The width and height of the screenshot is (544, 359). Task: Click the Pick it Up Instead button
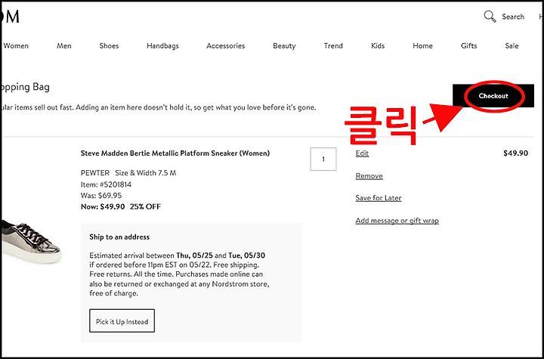tap(122, 320)
